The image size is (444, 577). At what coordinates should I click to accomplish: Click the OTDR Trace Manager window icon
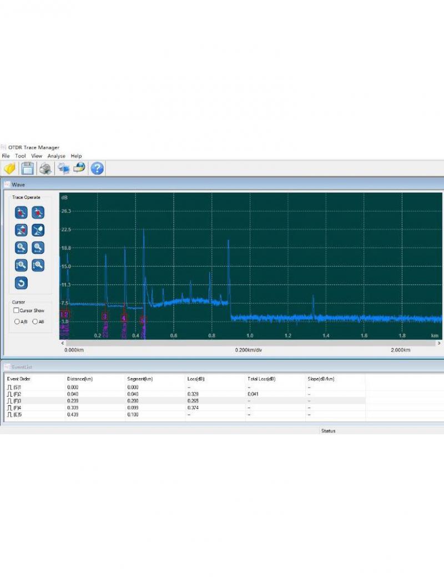point(4,147)
